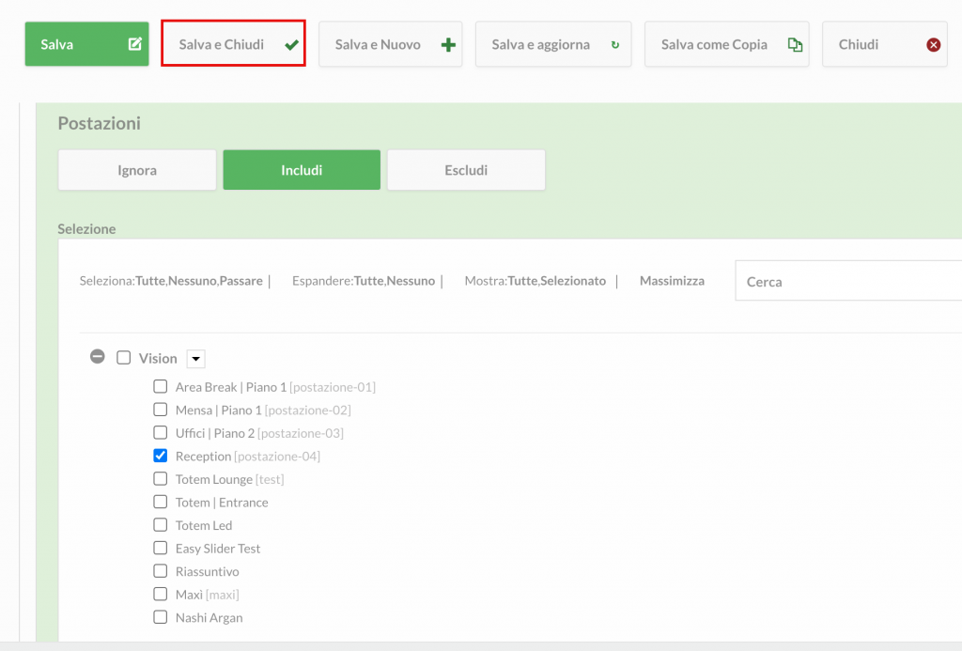Click Tutte next to Mostra

(522, 281)
